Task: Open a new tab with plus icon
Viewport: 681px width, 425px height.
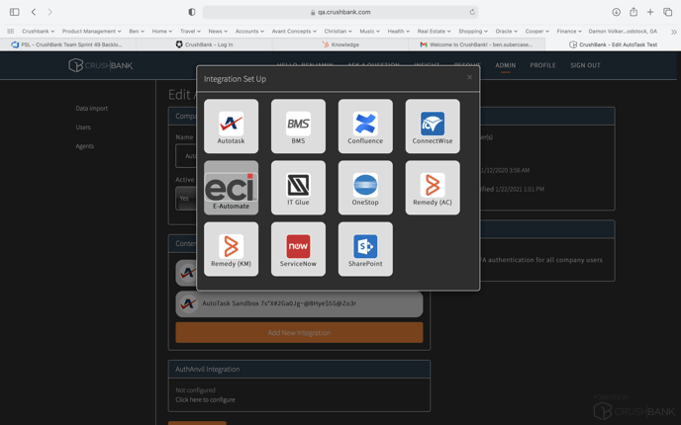Action: (x=650, y=12)
